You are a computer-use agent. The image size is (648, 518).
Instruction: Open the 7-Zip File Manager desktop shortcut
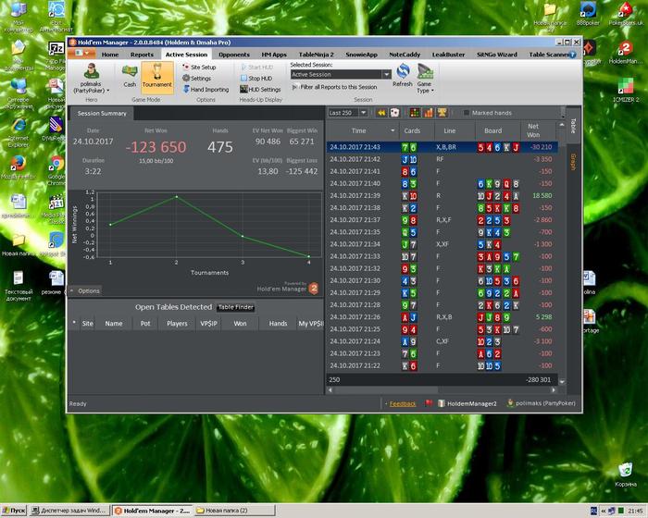click(56, 55)
